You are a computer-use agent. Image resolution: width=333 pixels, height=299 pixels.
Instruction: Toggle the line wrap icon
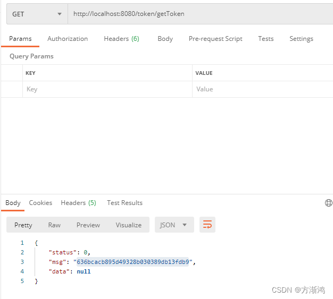pos(207,225)
